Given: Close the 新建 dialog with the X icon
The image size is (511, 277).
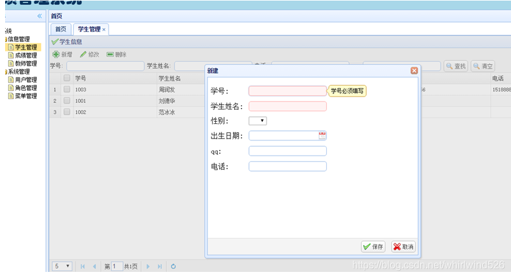Looking at the screenshot, I should click(414, 71).
